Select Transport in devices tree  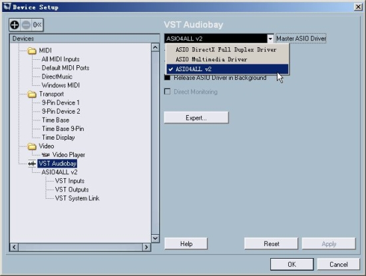(51, 94)
